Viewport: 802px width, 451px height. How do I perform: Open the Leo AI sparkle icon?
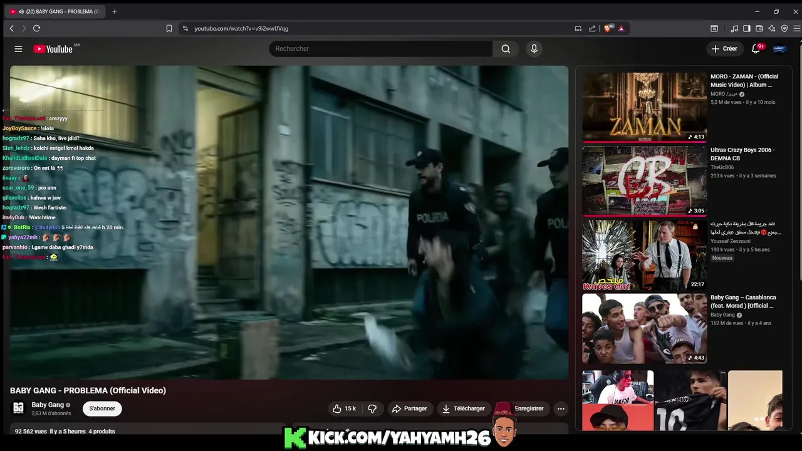point(772,28)
